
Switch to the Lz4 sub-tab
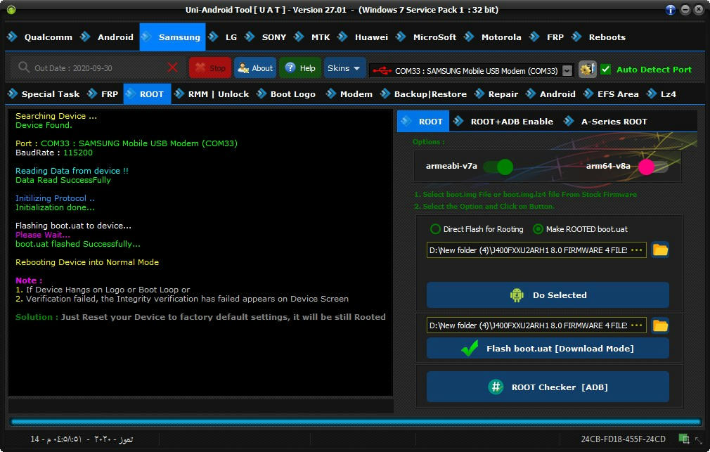click(x=662, y=94)
